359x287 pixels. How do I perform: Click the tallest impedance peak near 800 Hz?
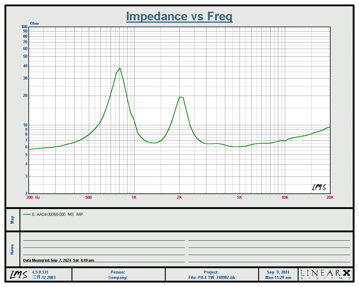[x=120, y=68]
